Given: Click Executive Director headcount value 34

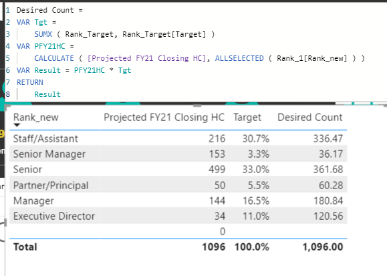Looking at the screenshot, I should coord(220,217).
